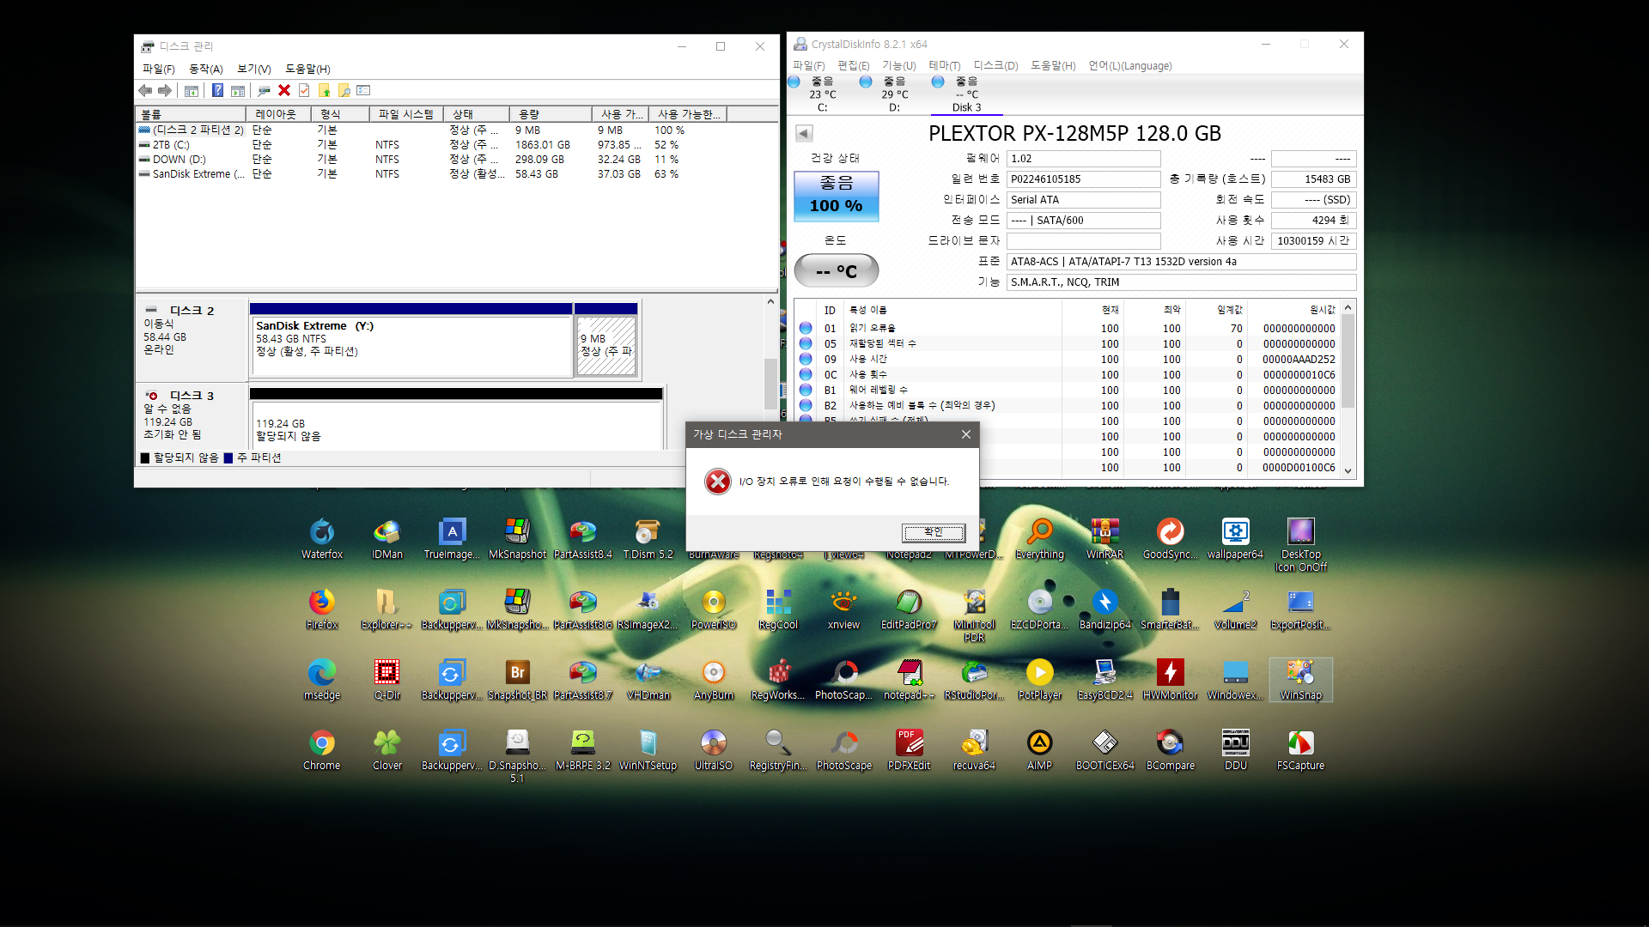Click serial number field P02246105185
Screen dimensions: 1649x927
[1083, 179]
